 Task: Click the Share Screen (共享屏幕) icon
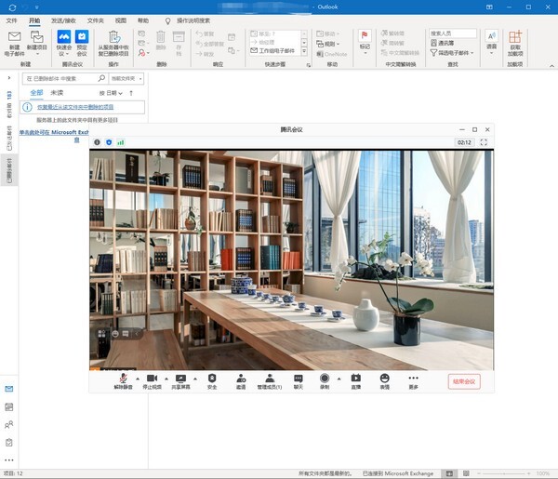pyautogui.click(x=180, y=379)
